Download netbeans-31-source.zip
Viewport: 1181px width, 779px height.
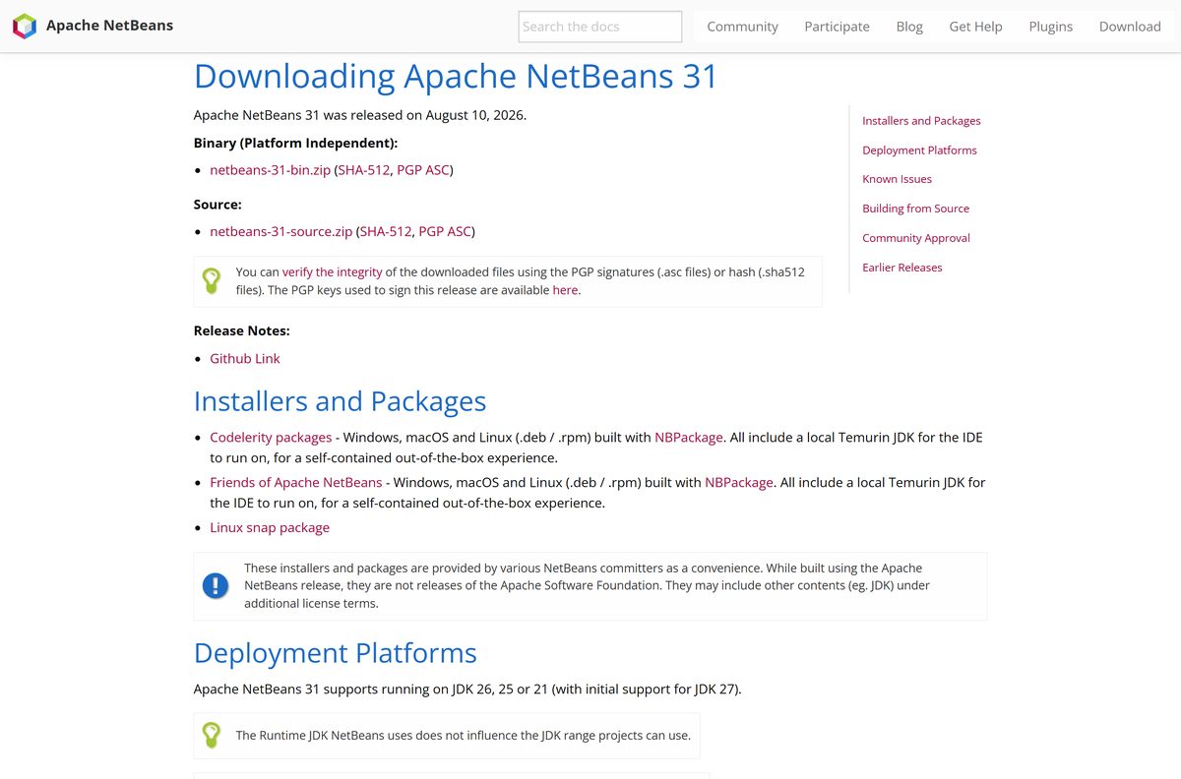pos(280,232)
